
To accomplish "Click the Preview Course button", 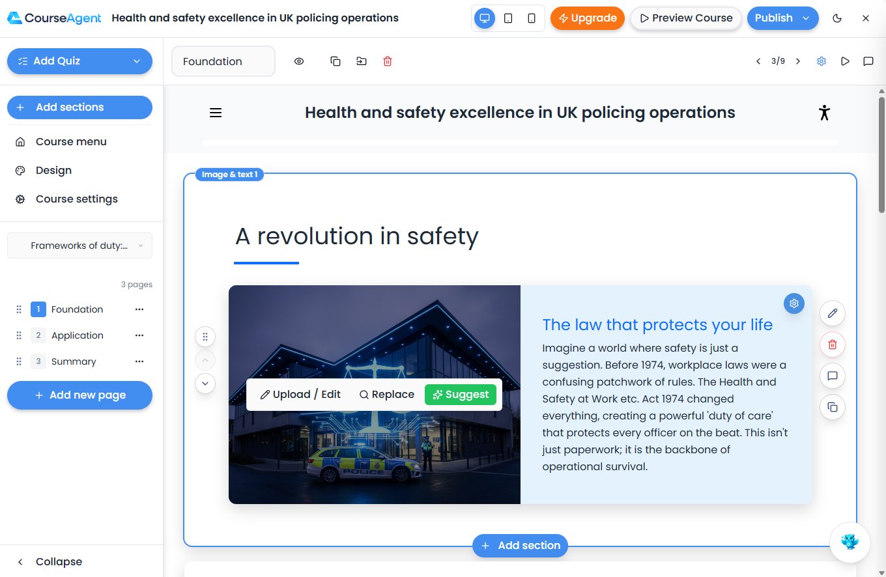I will 685,18.
